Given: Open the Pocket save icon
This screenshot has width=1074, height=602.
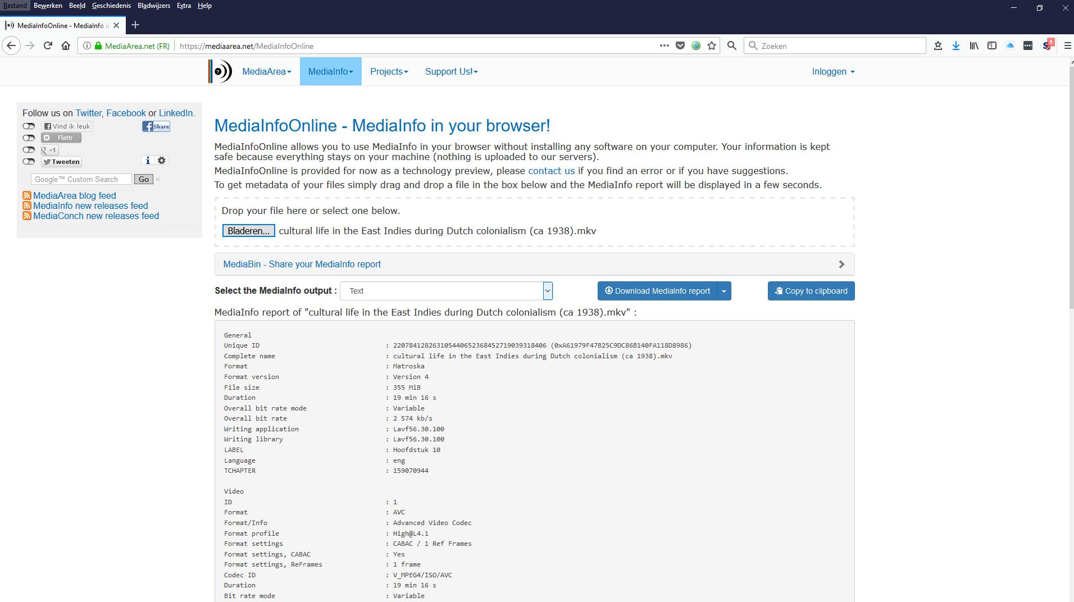Looking at the screenshot, I should [680, 45].
